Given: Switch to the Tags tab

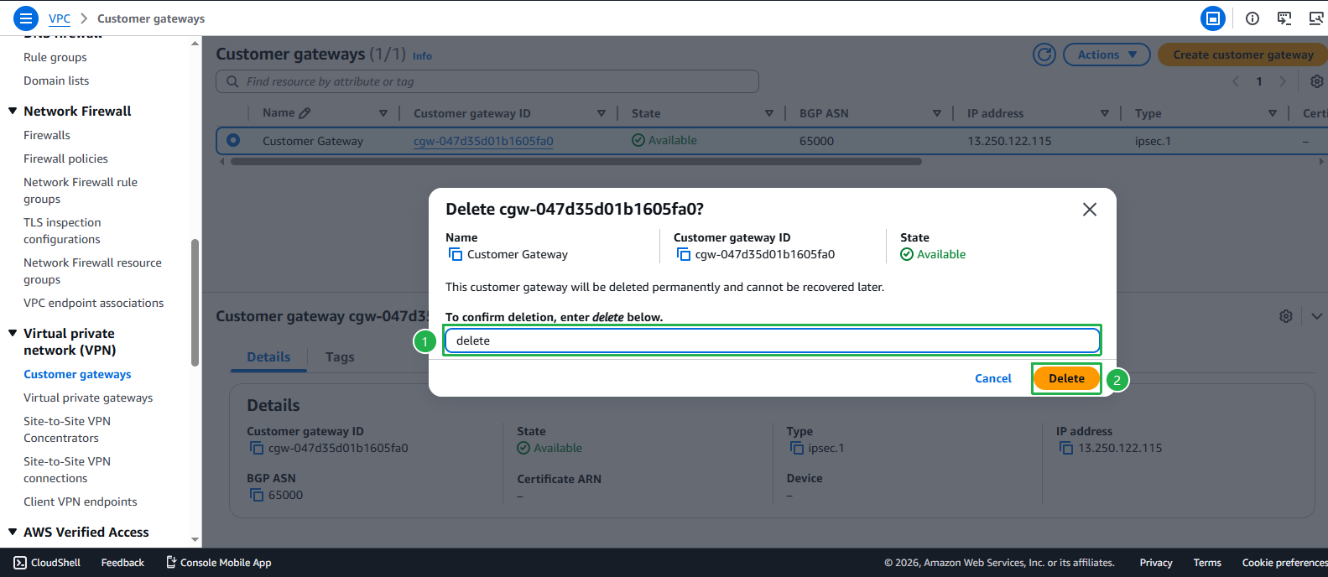Looking at the screenshot, I should pyautogui.click(x=340, y=357).
